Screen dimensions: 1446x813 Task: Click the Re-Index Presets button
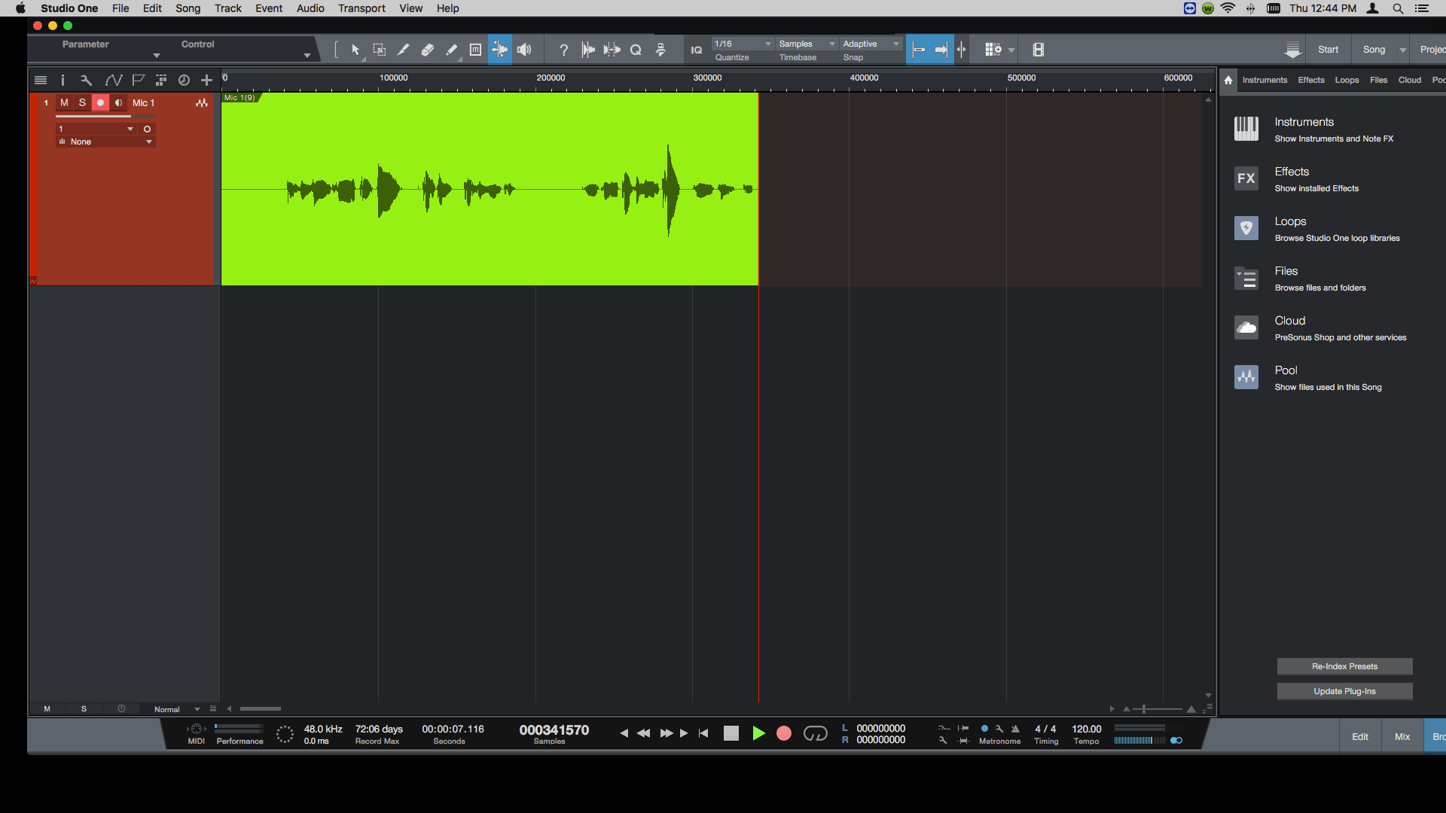[x=1344, y=666]
